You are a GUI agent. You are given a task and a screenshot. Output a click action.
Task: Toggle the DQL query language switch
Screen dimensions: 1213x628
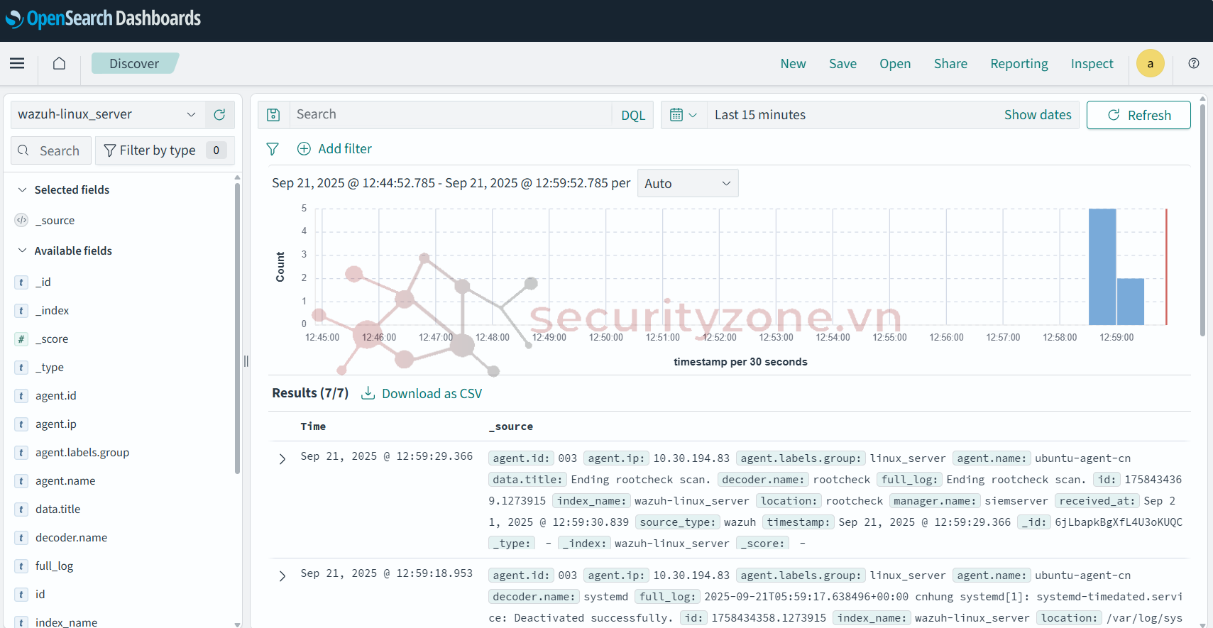coord(632,115)
